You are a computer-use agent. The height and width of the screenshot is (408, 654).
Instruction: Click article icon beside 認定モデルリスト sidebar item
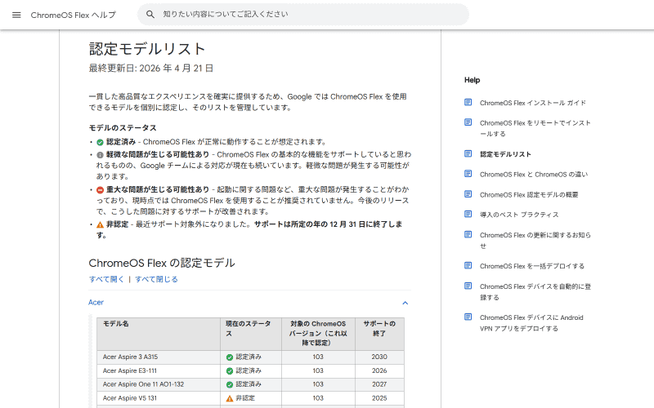click(x=468, y=153)
